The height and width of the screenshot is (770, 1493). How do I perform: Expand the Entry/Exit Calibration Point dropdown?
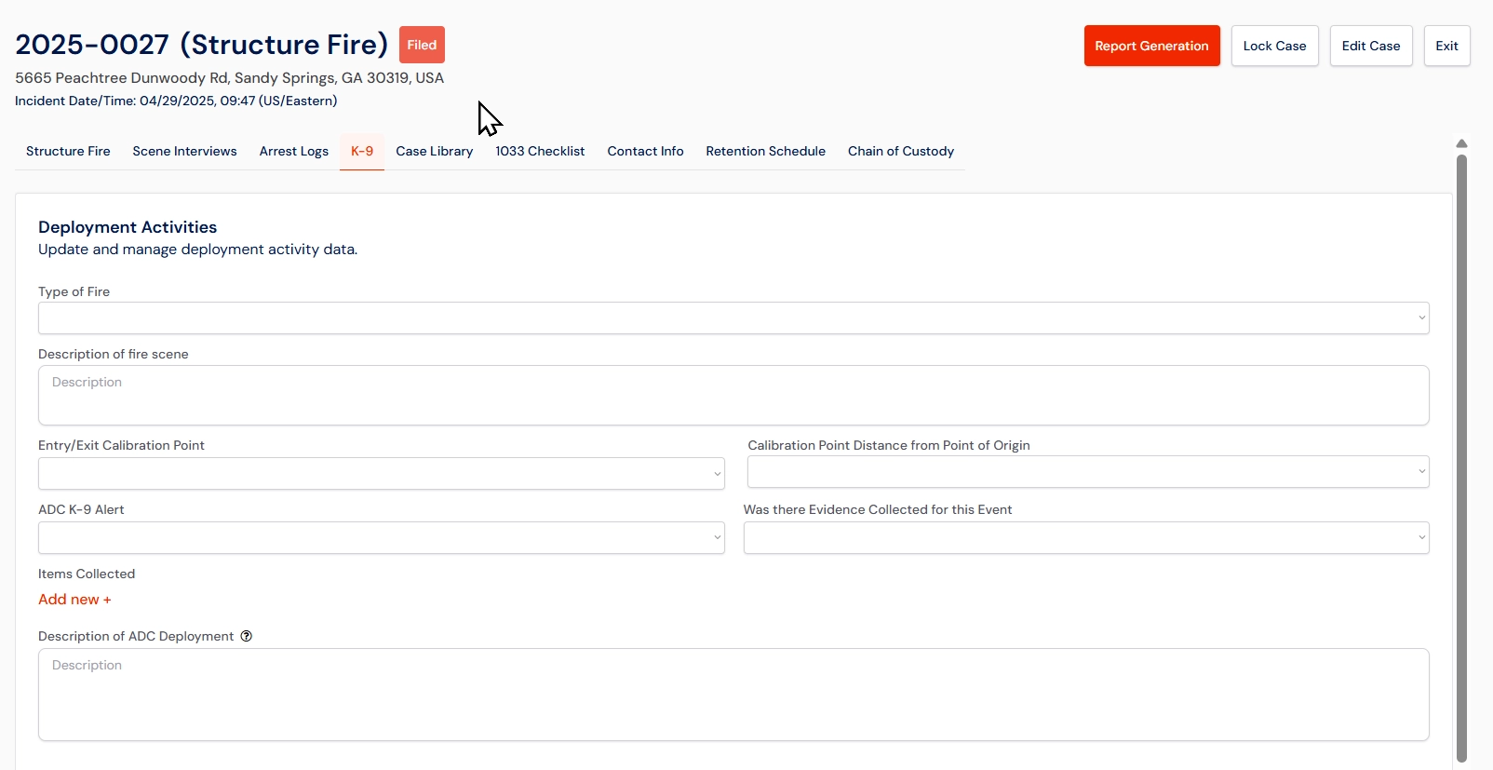click(382, 473)
